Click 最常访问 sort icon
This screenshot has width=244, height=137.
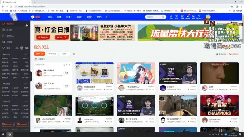point(217,54)
